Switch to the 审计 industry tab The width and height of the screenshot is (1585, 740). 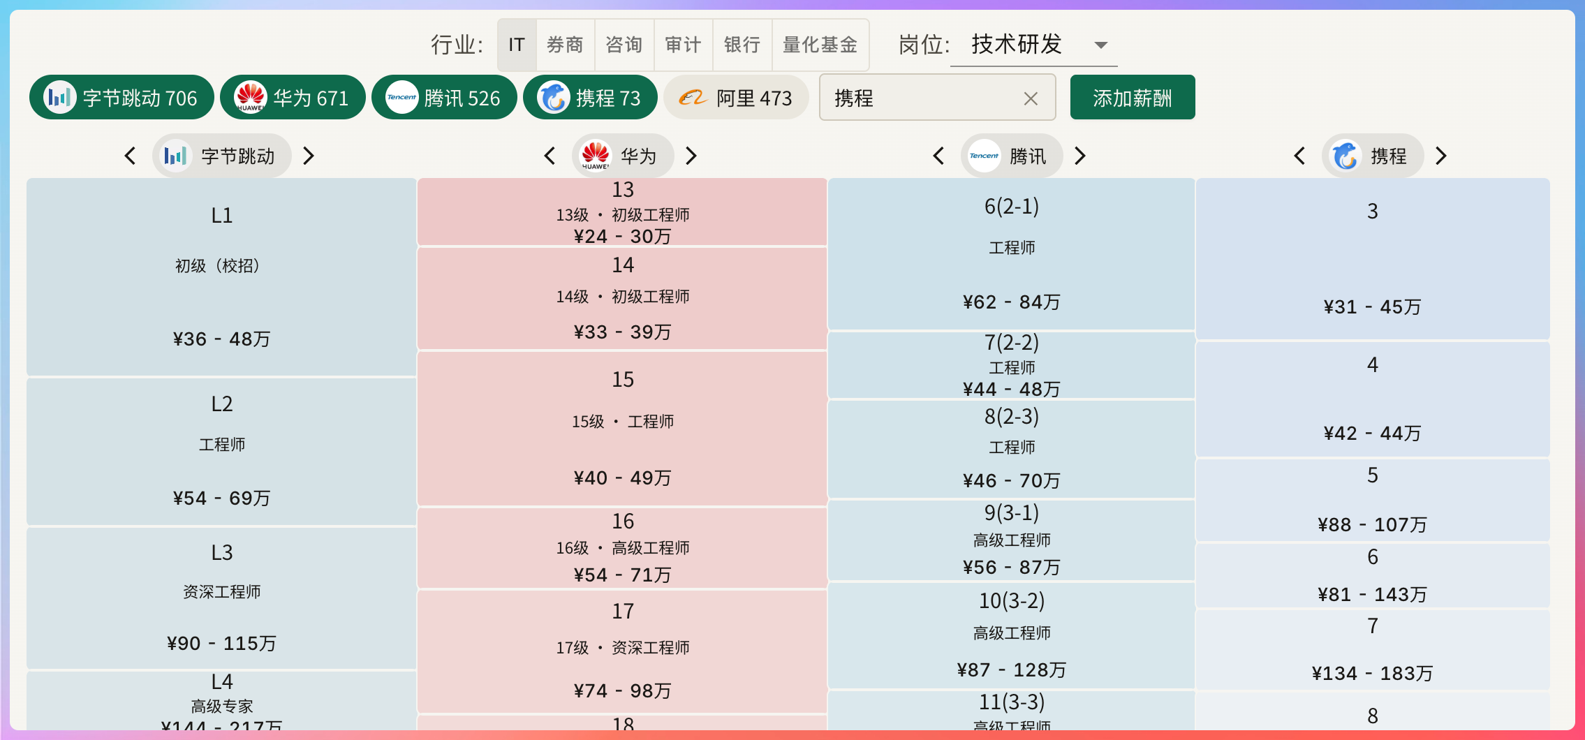pyautogui.click(x=683, y=45)
